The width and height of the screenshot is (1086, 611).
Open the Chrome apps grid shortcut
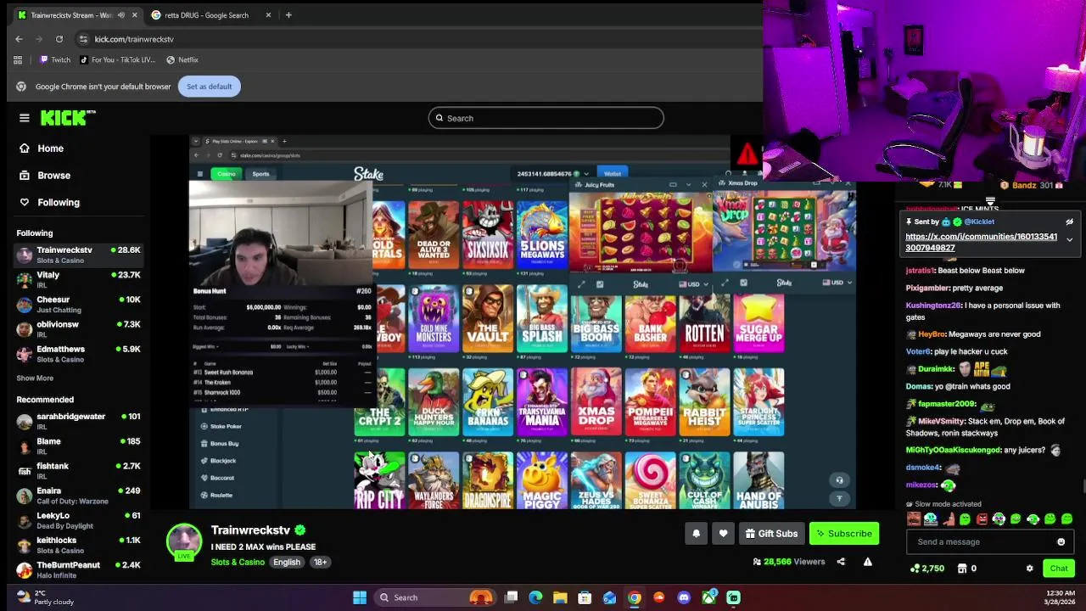tap(18, 60)
